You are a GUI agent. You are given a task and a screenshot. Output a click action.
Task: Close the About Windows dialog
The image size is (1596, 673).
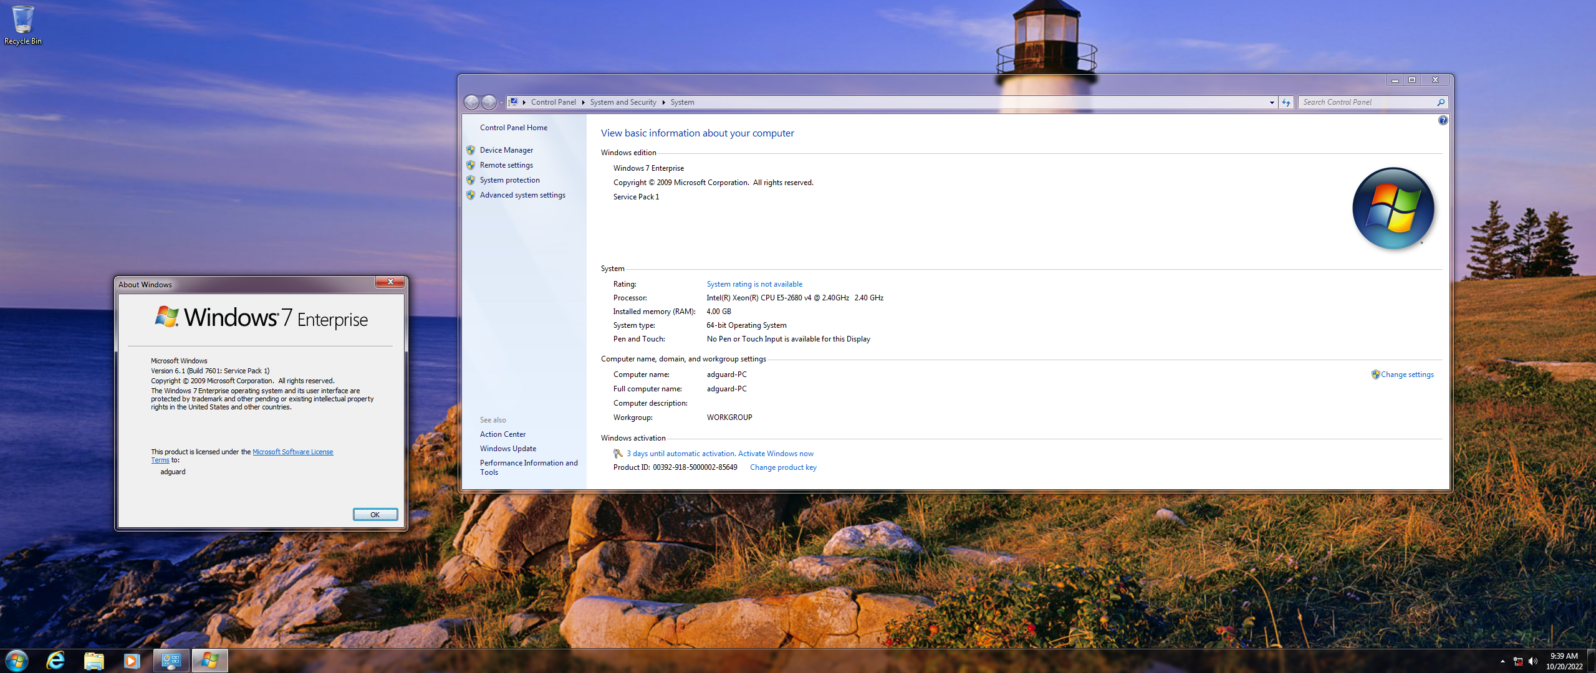pyautogui.click(x=390, y=282)
